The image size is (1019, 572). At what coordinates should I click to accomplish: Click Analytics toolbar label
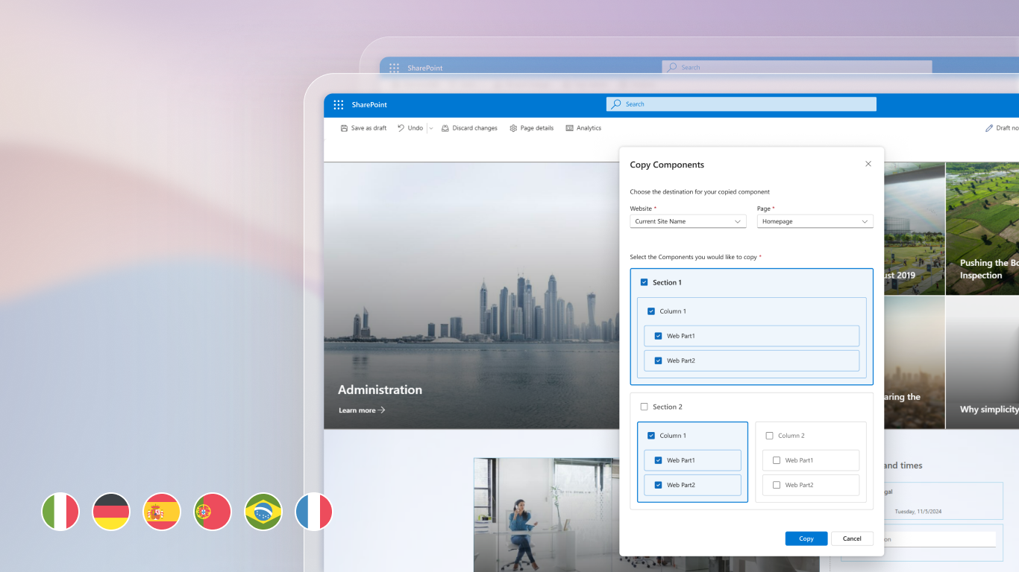tap(589, 128)
